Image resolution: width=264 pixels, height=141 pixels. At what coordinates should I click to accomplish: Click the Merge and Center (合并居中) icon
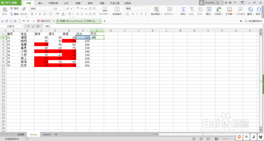point(105,9)
